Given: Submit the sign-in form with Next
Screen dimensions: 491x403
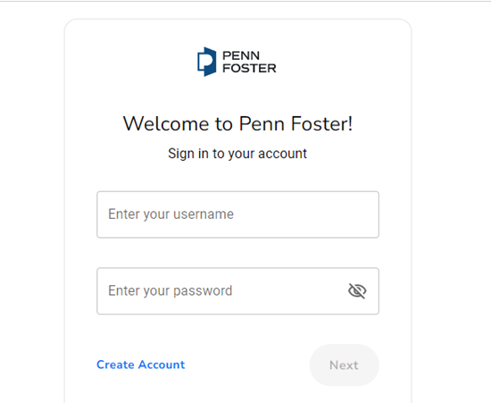Looking at the screenshot, I should coord(344,365).
